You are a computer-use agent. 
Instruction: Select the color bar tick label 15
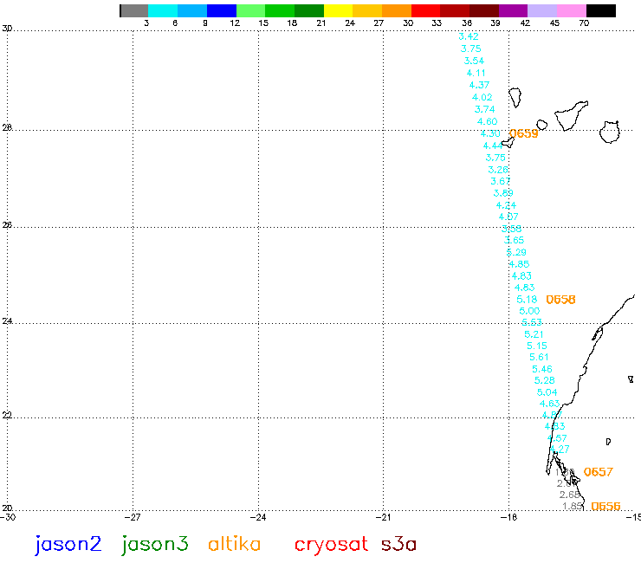pyautogui.click(x=263, y=23)
